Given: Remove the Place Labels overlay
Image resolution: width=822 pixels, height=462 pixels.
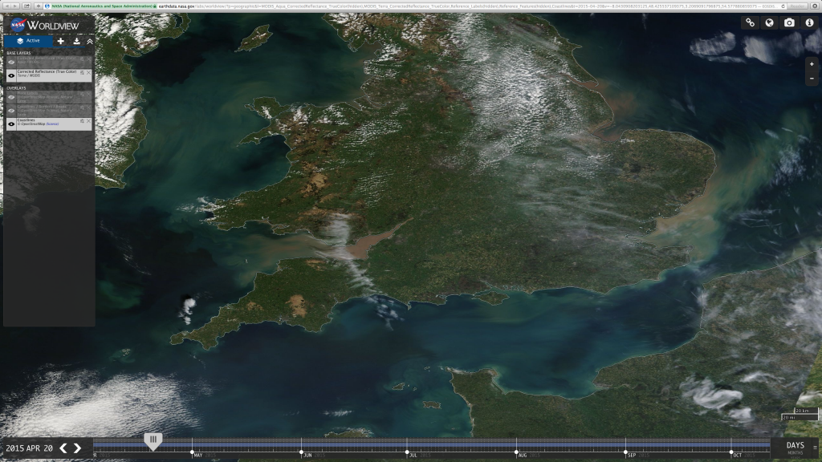Looking at the screenshot, I should (x=88, y=95).
